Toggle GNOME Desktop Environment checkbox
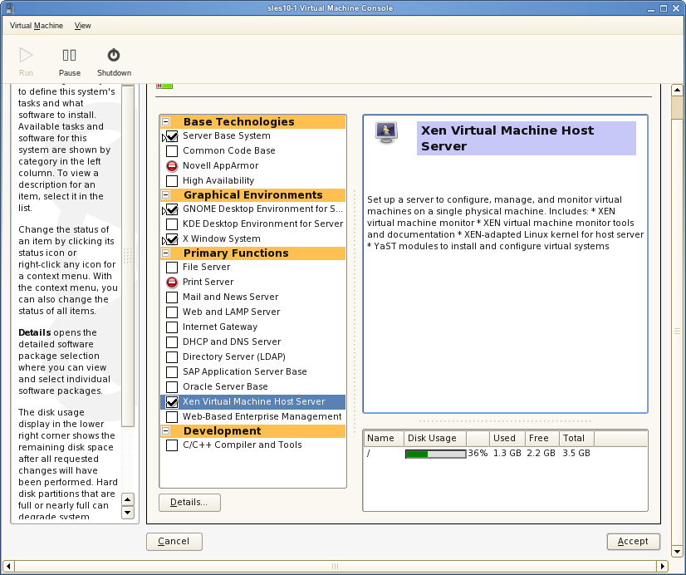686x575 pixels. click(172, 209)
